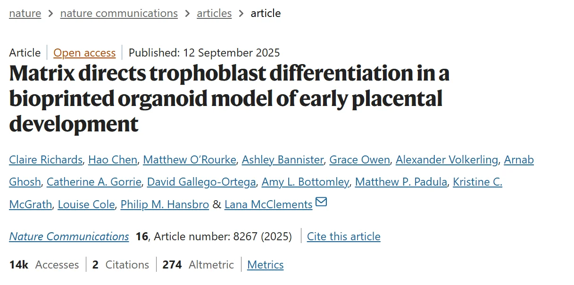
Task: Go to nature communications breadcrumb
Action: coord(119,13)
